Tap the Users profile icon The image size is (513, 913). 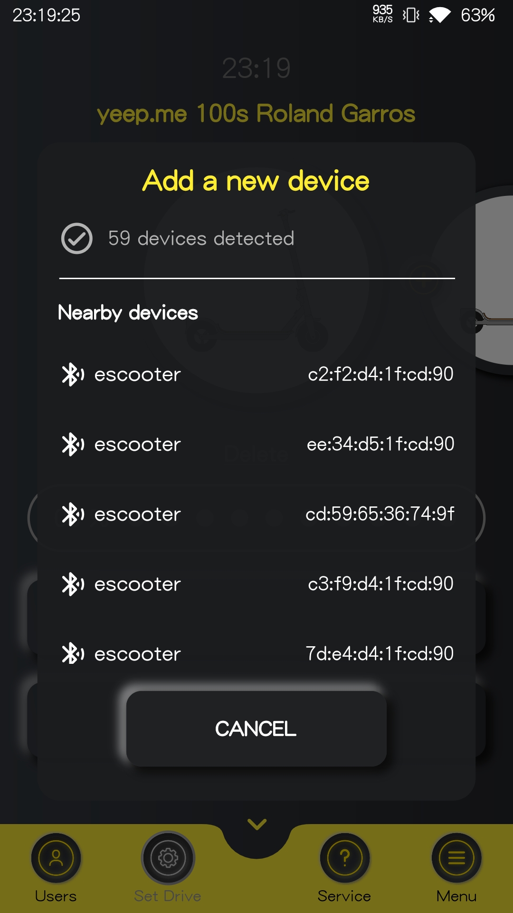(56, 858)
